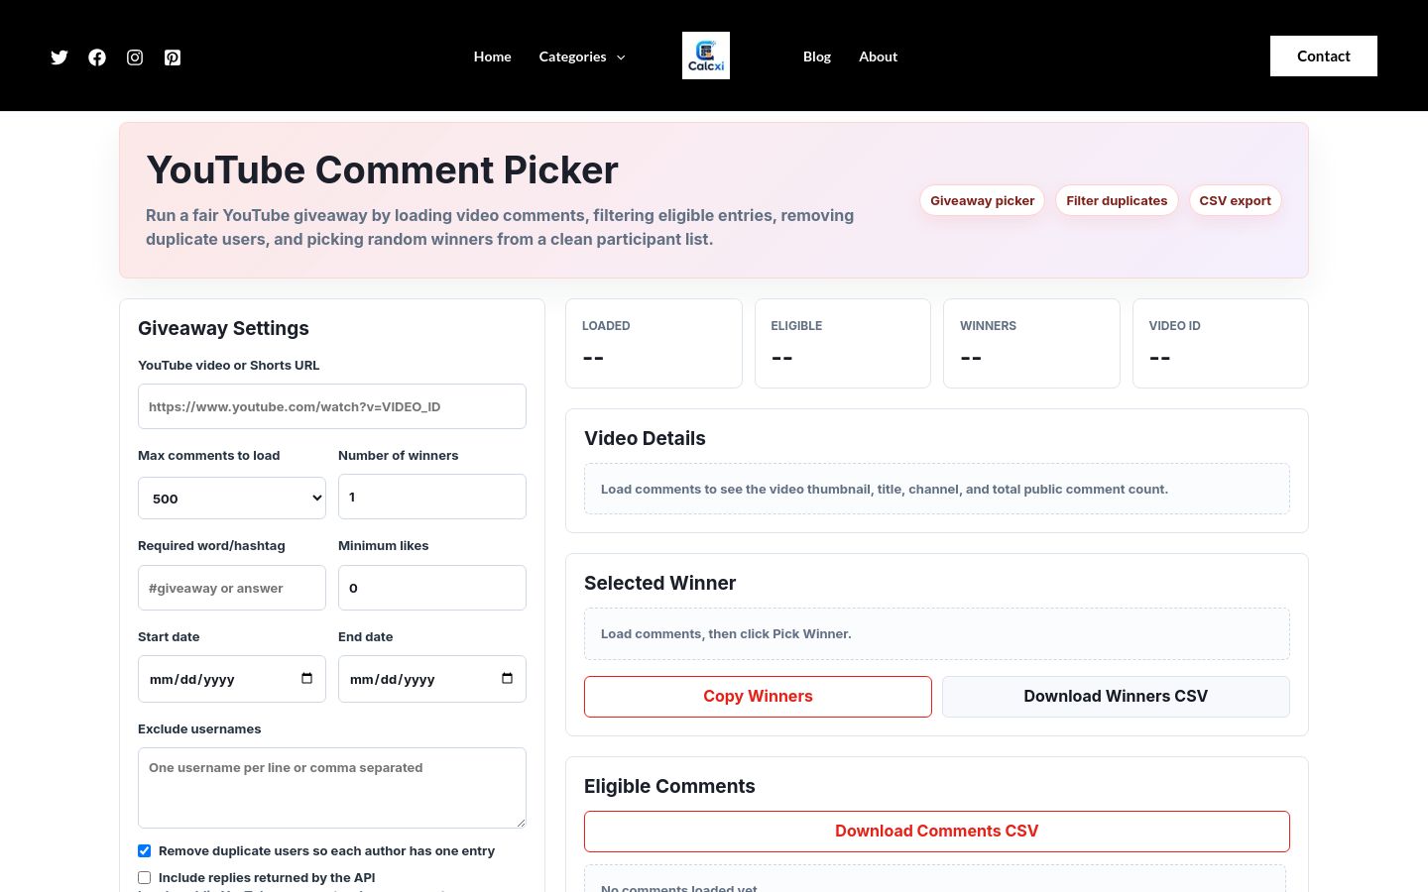1428x892 pixels.
Task: Click the Calcxi logo
Action: click(706, 56)
